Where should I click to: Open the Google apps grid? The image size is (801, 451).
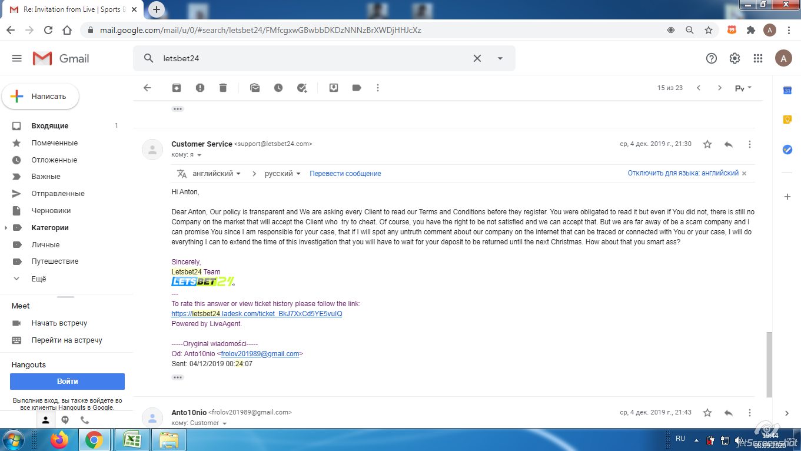pos(758,58)
